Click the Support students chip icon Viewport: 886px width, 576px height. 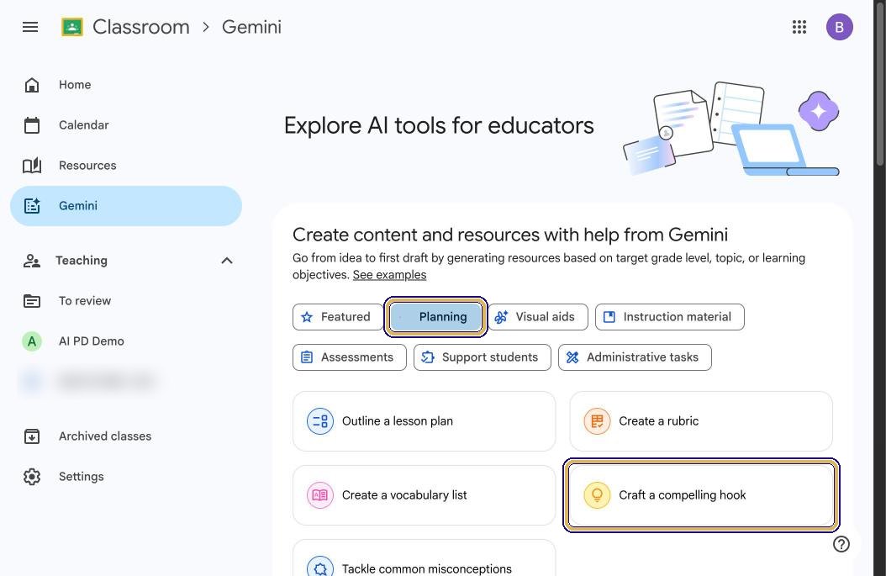(428, 357)
